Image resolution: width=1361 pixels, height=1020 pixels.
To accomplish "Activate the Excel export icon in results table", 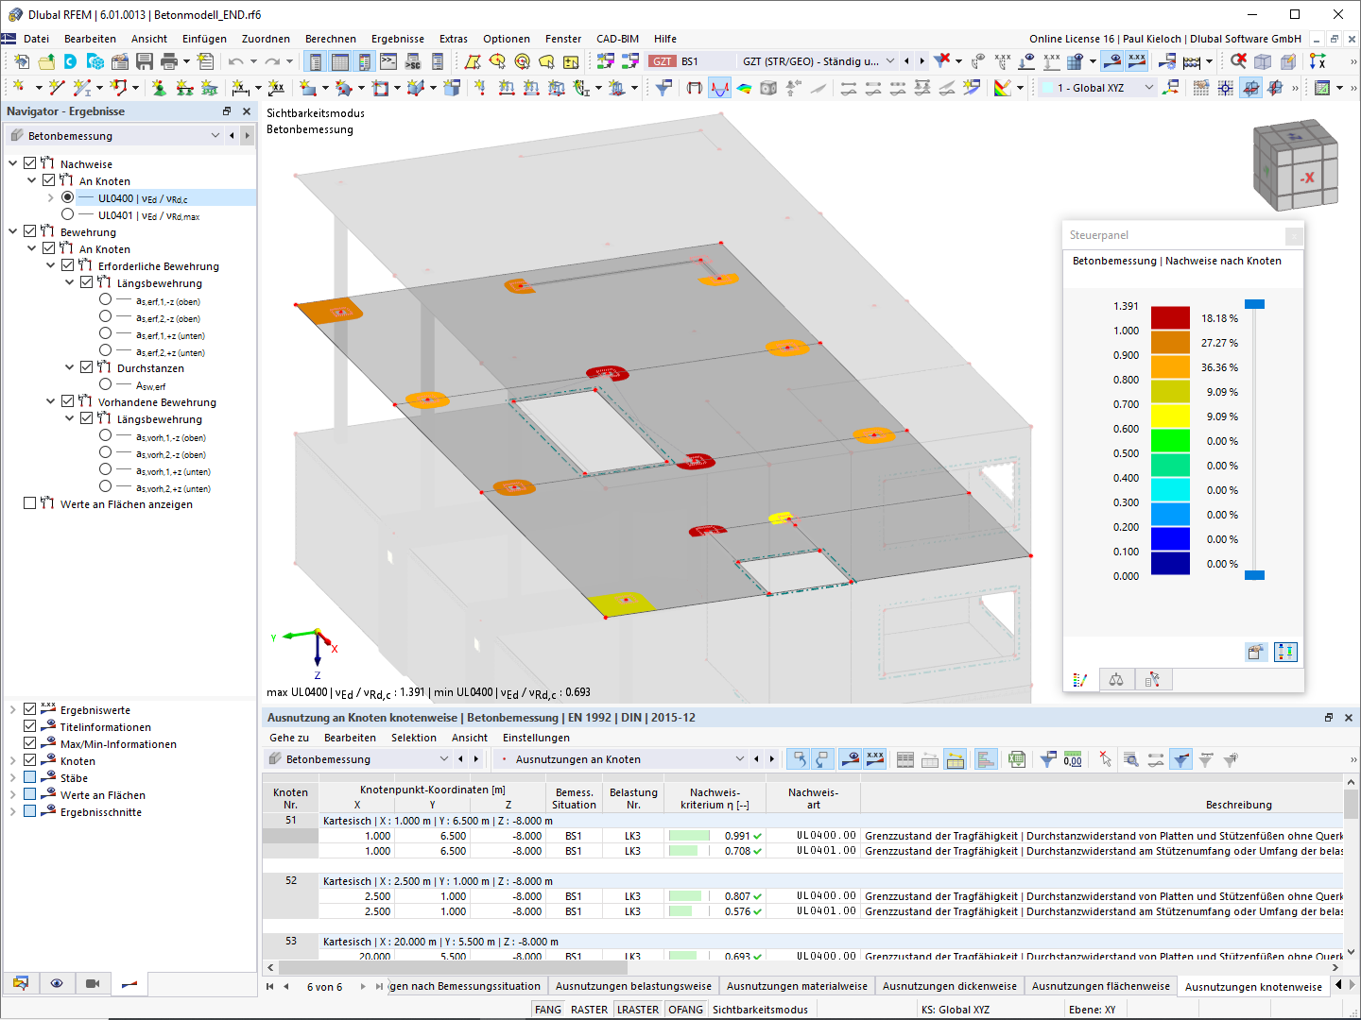I will click(x=1016, y=758).
